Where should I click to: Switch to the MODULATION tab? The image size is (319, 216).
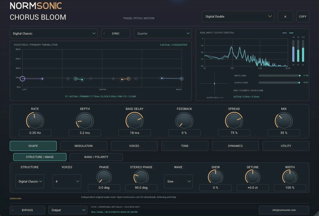click(x=84, y=146)
